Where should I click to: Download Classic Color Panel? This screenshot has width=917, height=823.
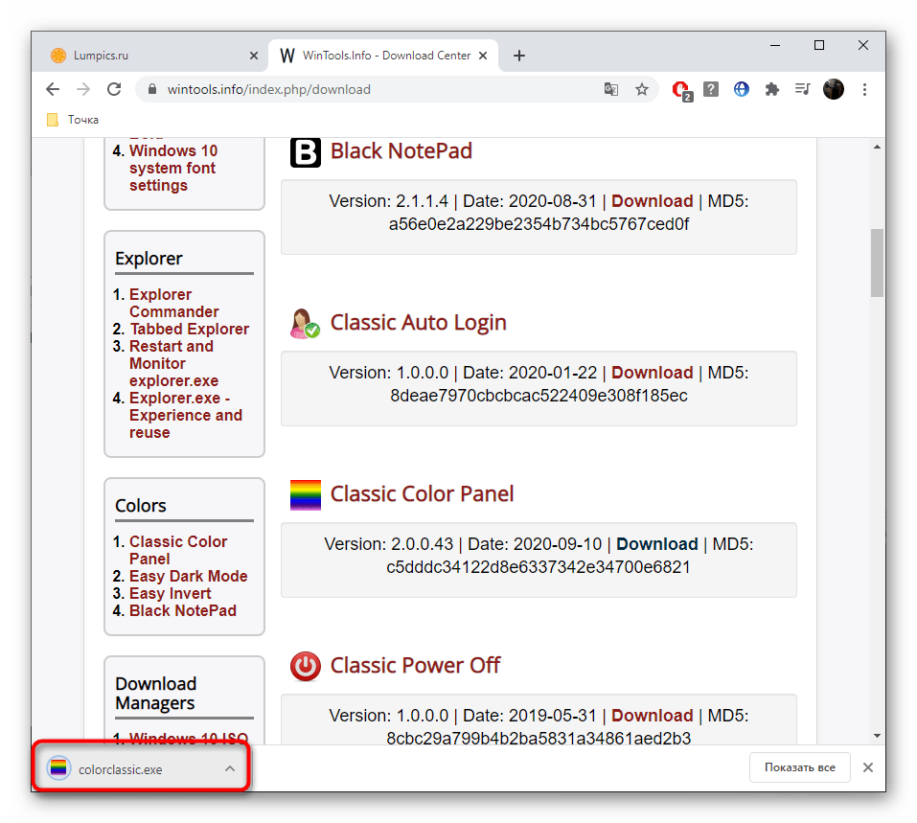tap(656, 544)
